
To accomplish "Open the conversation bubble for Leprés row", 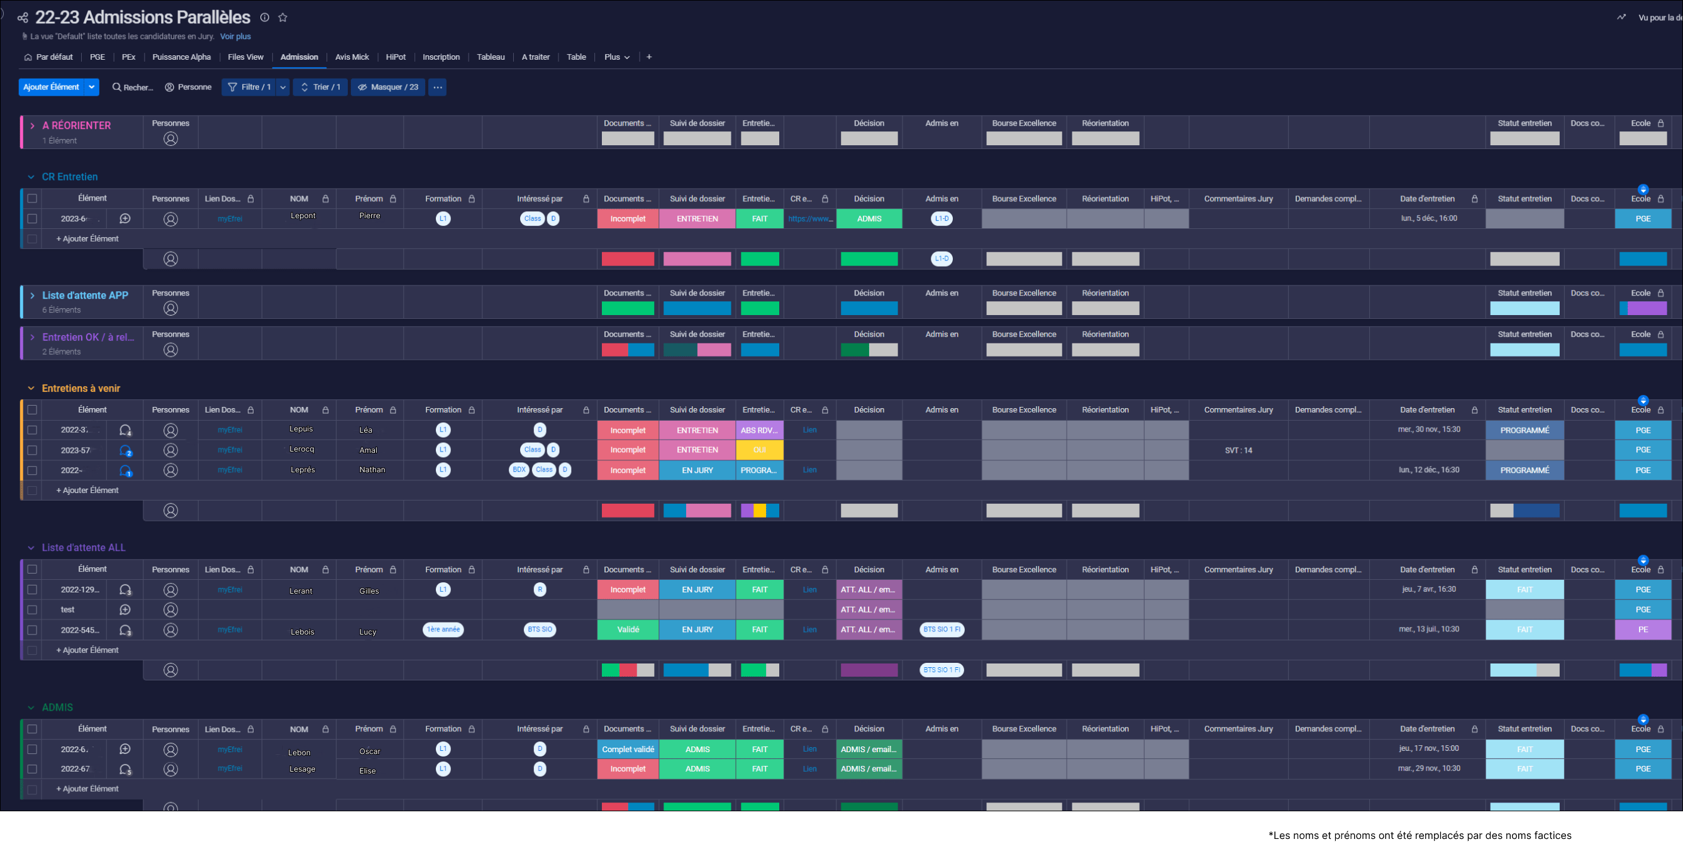I will 125,470.
